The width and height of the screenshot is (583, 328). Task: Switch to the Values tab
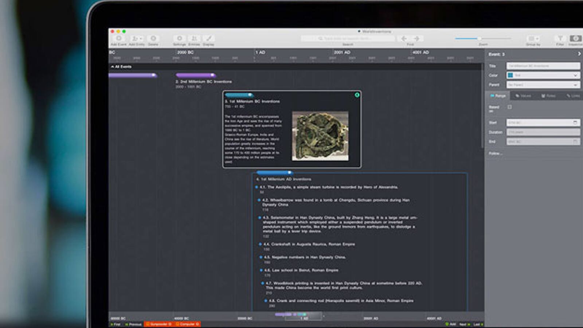click(x=523, y=96)
